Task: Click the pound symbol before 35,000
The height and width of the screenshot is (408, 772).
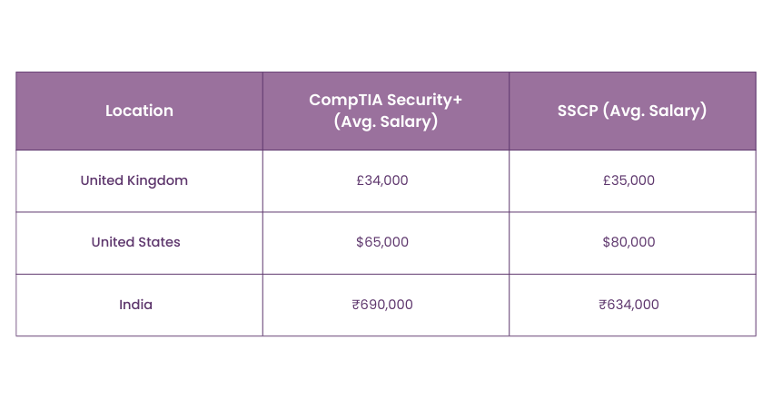Action: [607, 180]
